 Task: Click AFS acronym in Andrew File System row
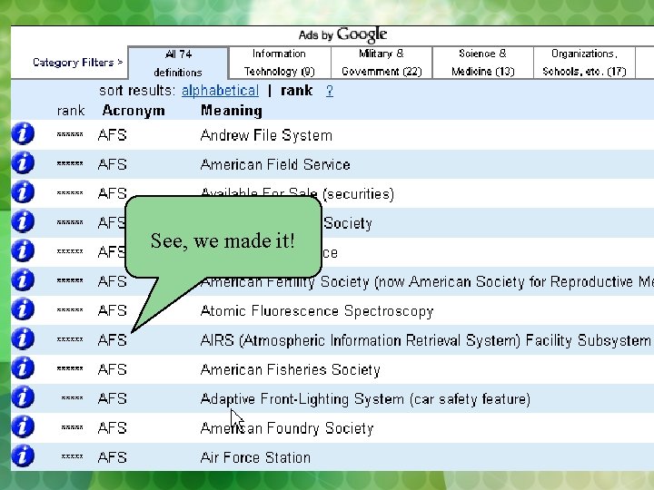113,135
